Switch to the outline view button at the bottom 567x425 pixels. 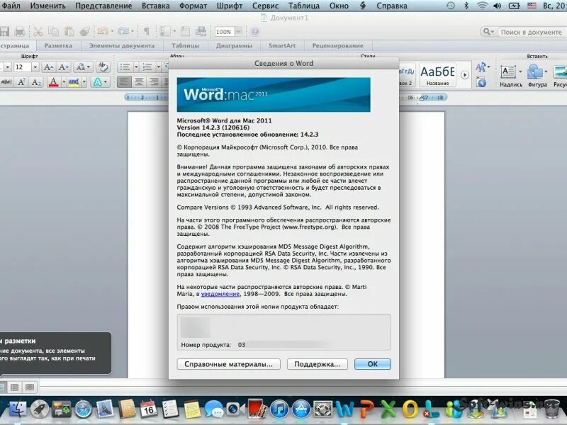[x=14, y=387]
